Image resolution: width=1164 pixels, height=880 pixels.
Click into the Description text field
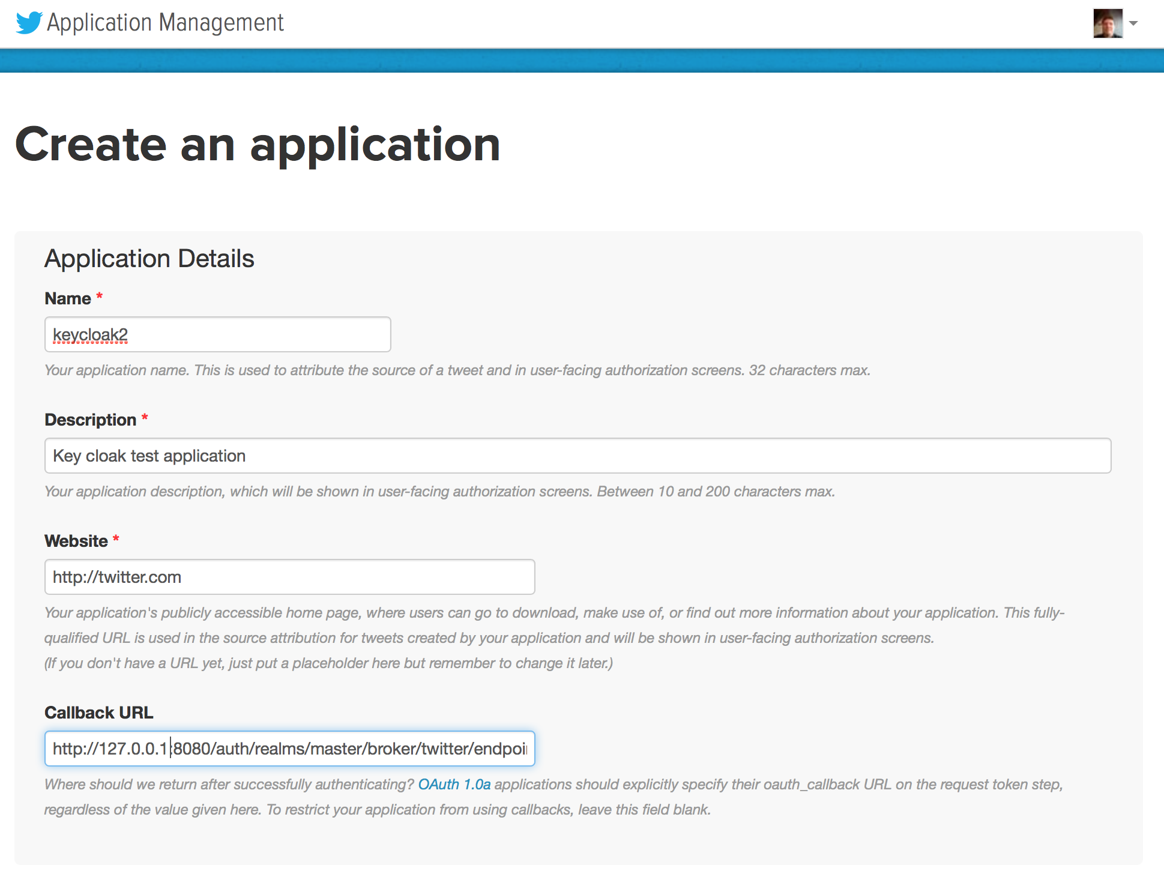click(x=577, y=456)
